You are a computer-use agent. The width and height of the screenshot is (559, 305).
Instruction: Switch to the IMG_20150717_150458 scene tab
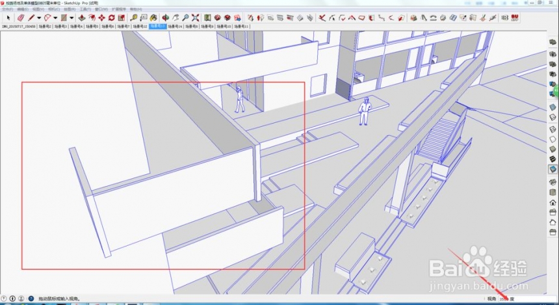(19, 27)
